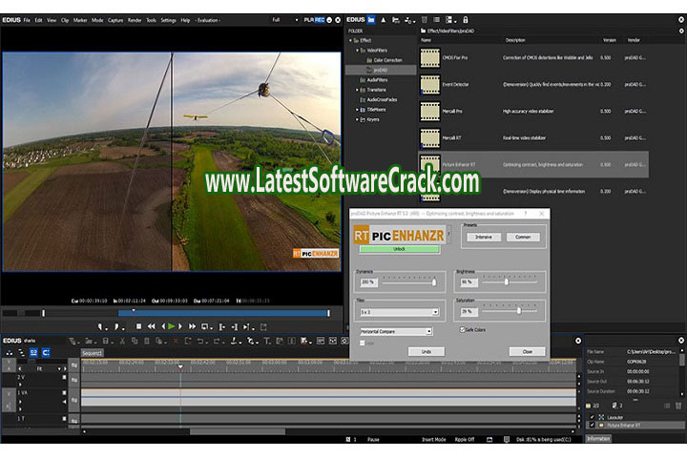Click the Create Title T icon

pos(267,341)
